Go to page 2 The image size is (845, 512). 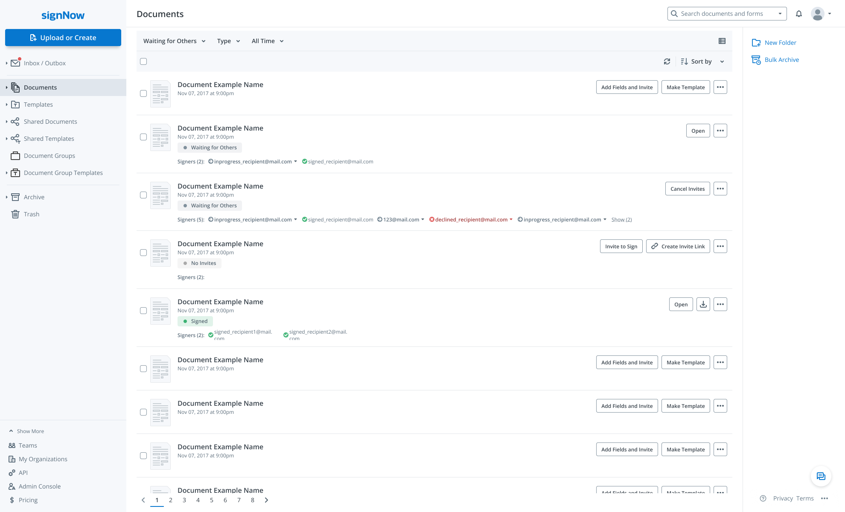pyautogui.click(x=171, y=500)
